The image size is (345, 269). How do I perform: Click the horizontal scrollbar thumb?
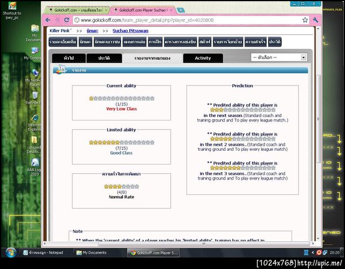coord(204,244)
